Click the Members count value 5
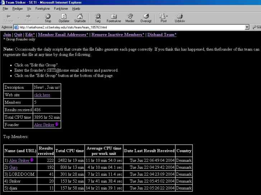The height and width of the screenshot is (195, 261). [35, 102]
